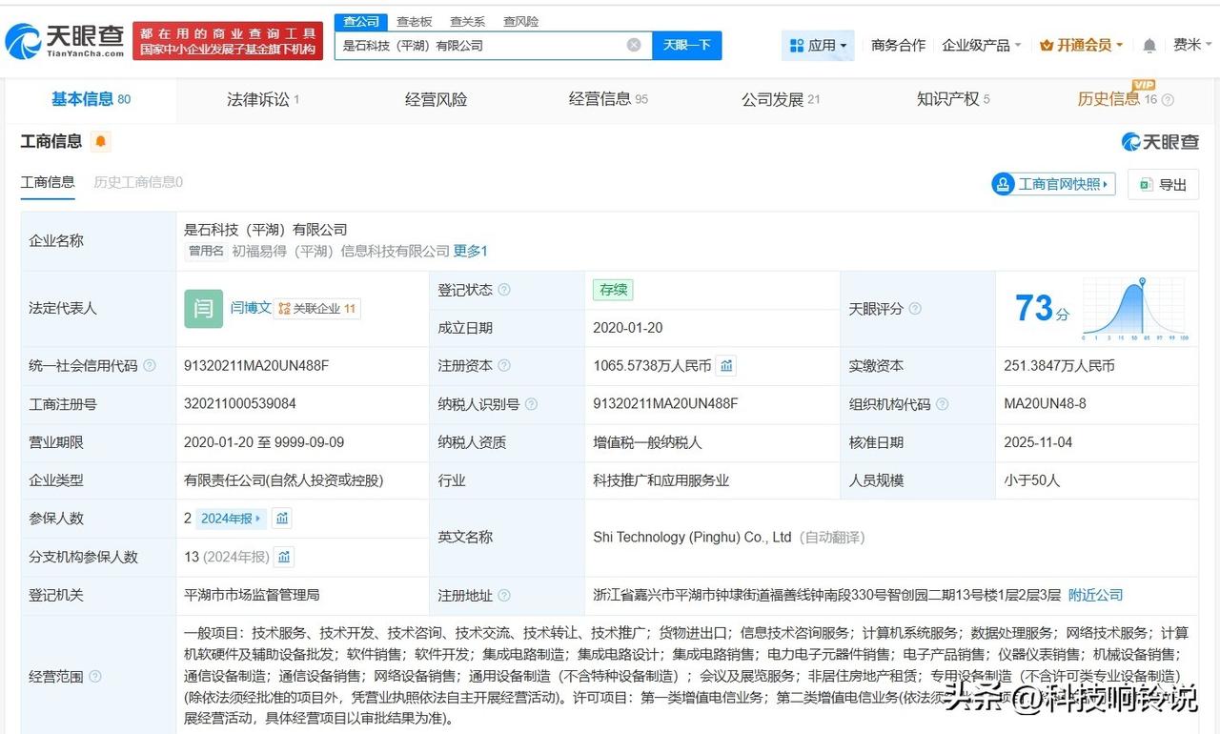Open notifications bell in the top header
The width and height of the screenshot is (1220, 734).
click(1149, 46)
